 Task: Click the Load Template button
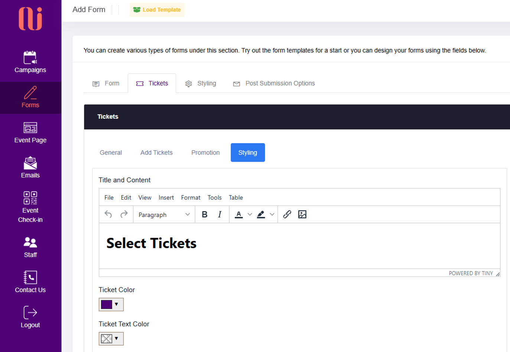(157, 10)
